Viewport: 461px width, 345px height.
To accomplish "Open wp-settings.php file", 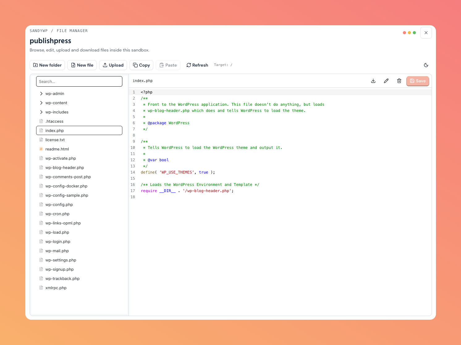I will 79,260.
